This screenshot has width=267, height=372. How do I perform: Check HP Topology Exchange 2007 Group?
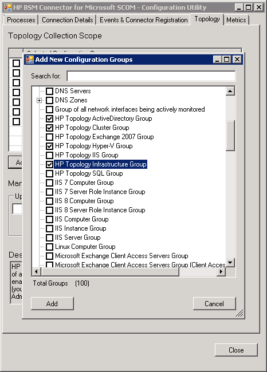point(49,137)
